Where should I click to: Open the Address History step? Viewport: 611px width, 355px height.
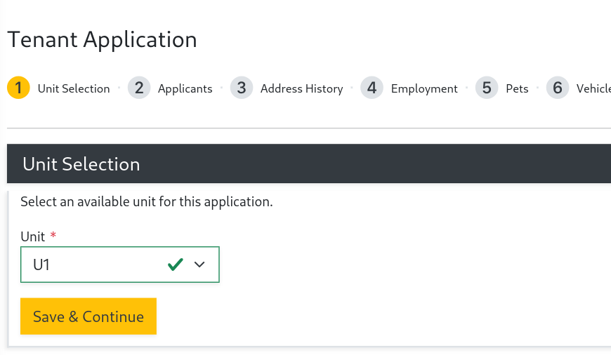301,89
